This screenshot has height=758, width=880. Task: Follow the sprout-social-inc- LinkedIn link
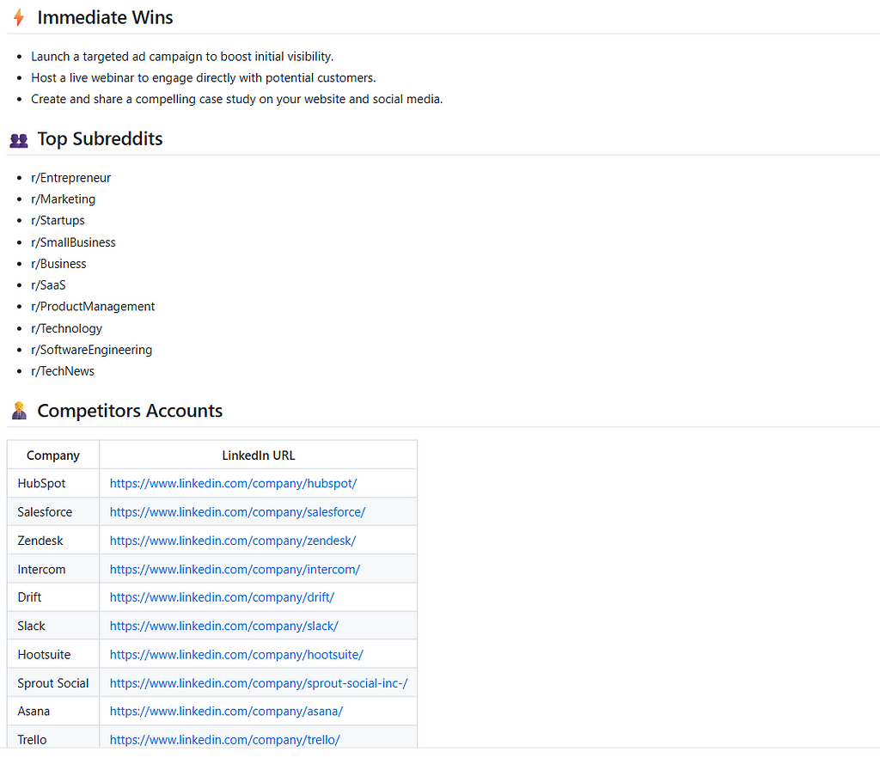pos(258,683)
